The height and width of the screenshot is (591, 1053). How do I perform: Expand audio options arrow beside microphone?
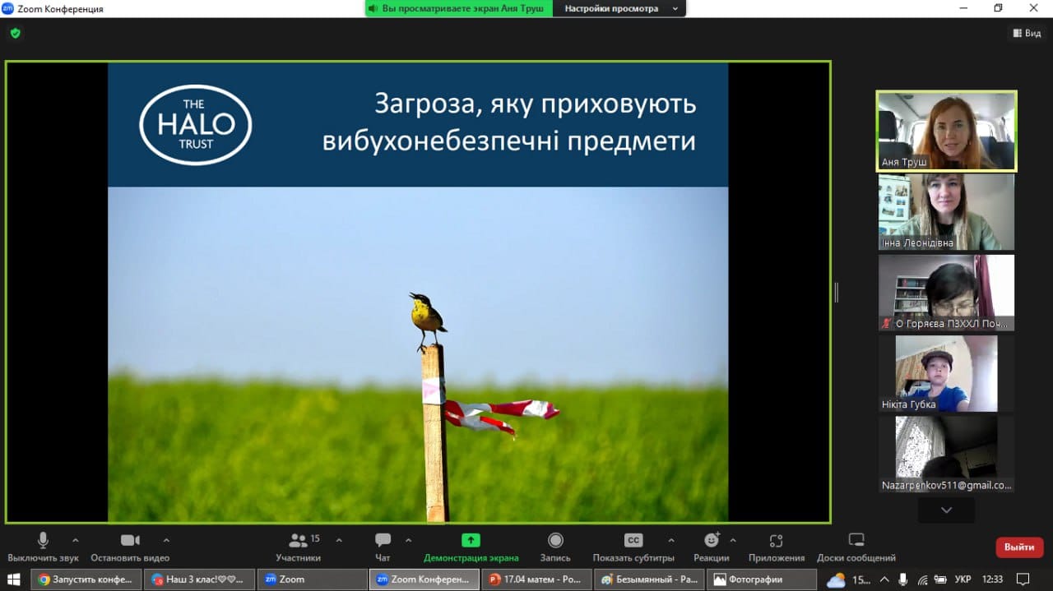pyautogui.click(x=76, y=540)
